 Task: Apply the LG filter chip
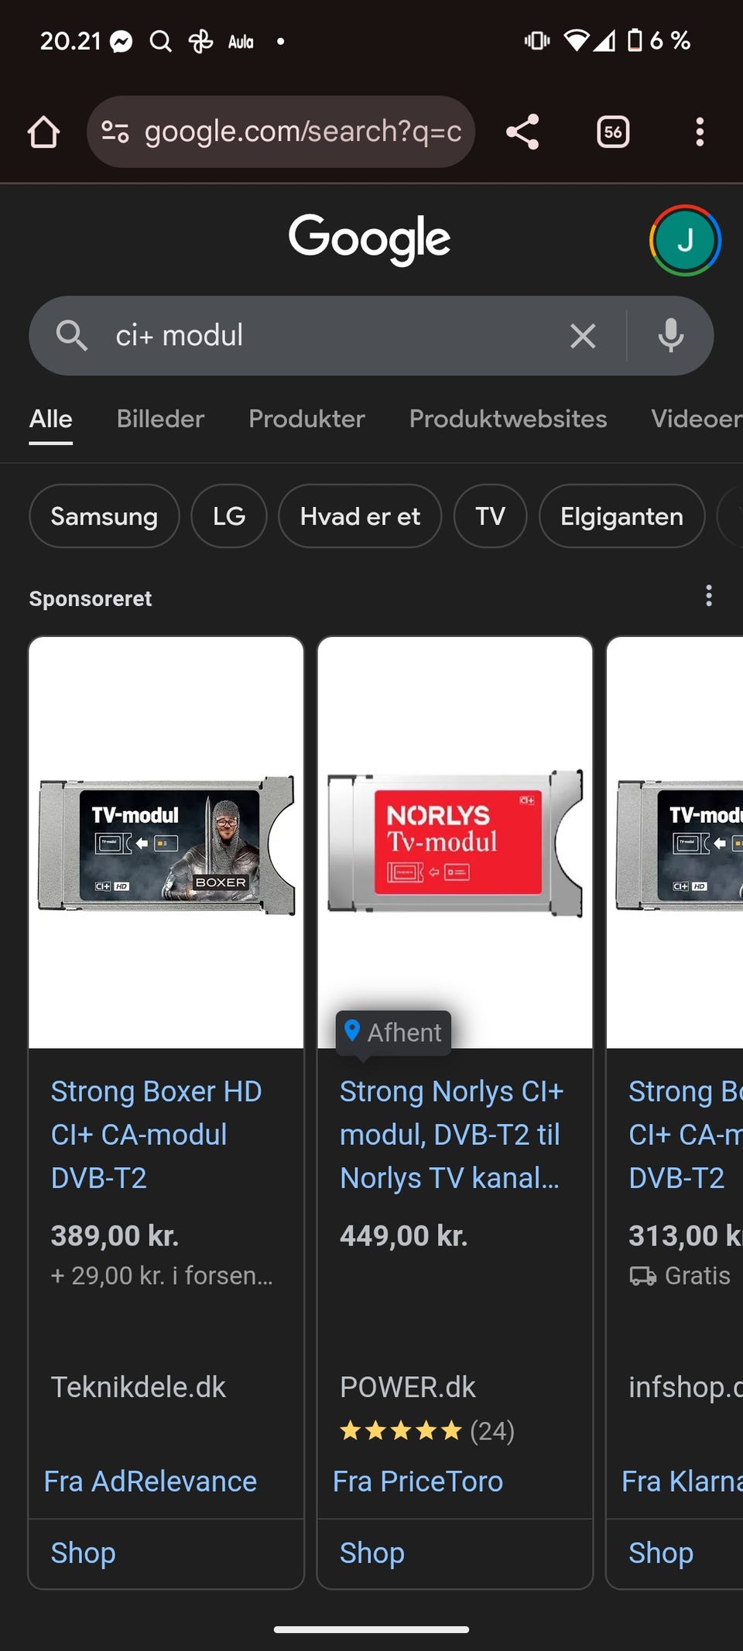pyautogui.click(x=229, y=516)
